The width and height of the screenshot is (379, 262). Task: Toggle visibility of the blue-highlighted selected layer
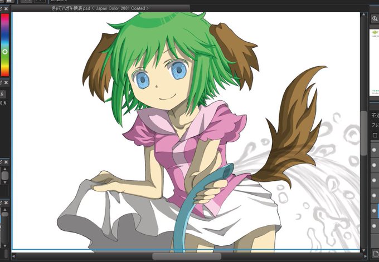(x=374, y=211)
